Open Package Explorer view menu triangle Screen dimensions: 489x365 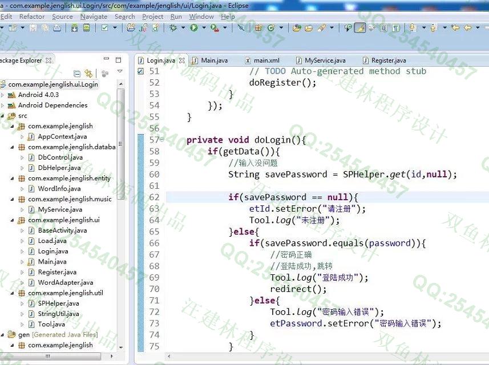point(120,71)
